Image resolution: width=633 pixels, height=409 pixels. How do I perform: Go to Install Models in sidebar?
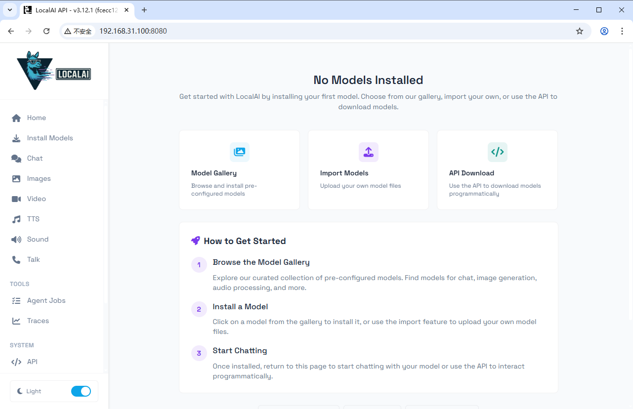click(54, 138)
